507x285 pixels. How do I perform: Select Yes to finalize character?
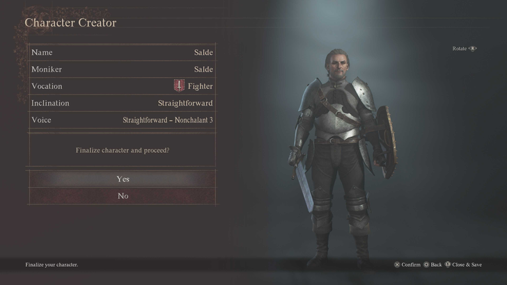[123, 179]
